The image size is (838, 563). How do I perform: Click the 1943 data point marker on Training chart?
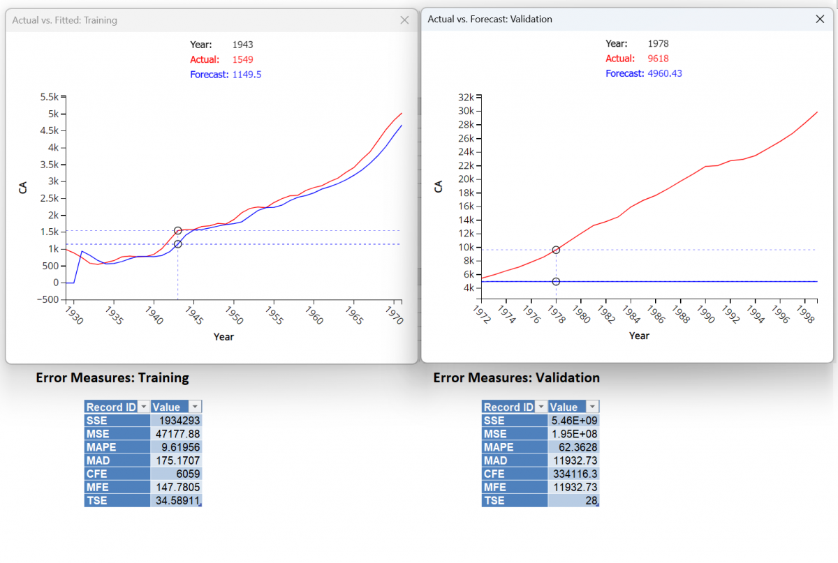[x=177, y=230]
